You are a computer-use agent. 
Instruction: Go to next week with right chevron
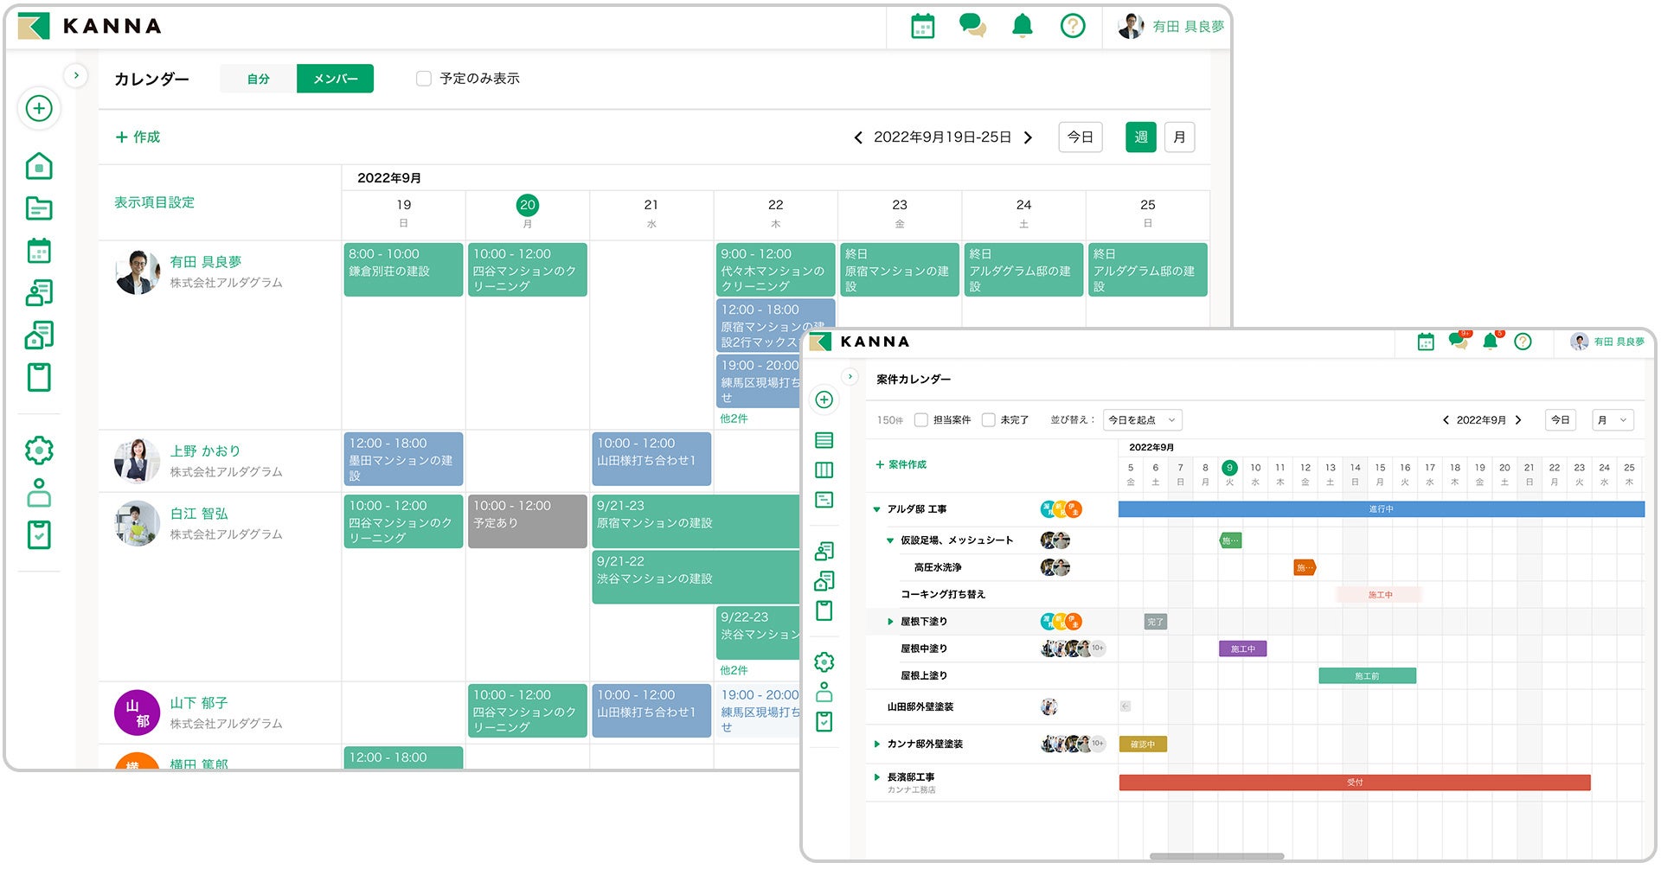tap(1028, 137)
